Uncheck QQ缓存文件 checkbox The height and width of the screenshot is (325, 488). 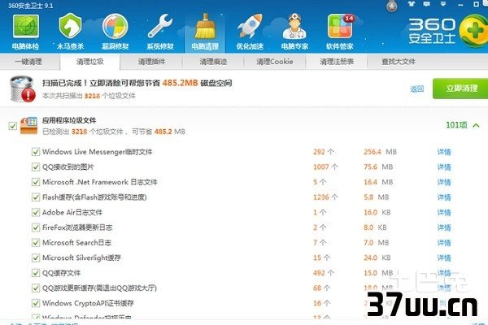36,273
